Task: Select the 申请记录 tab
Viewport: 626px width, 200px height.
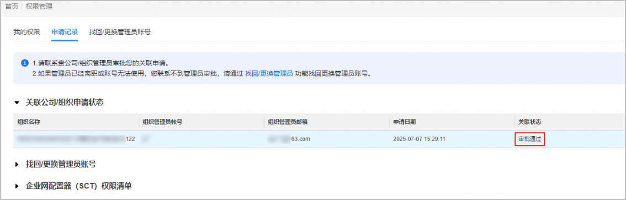Action: (65, 32)
